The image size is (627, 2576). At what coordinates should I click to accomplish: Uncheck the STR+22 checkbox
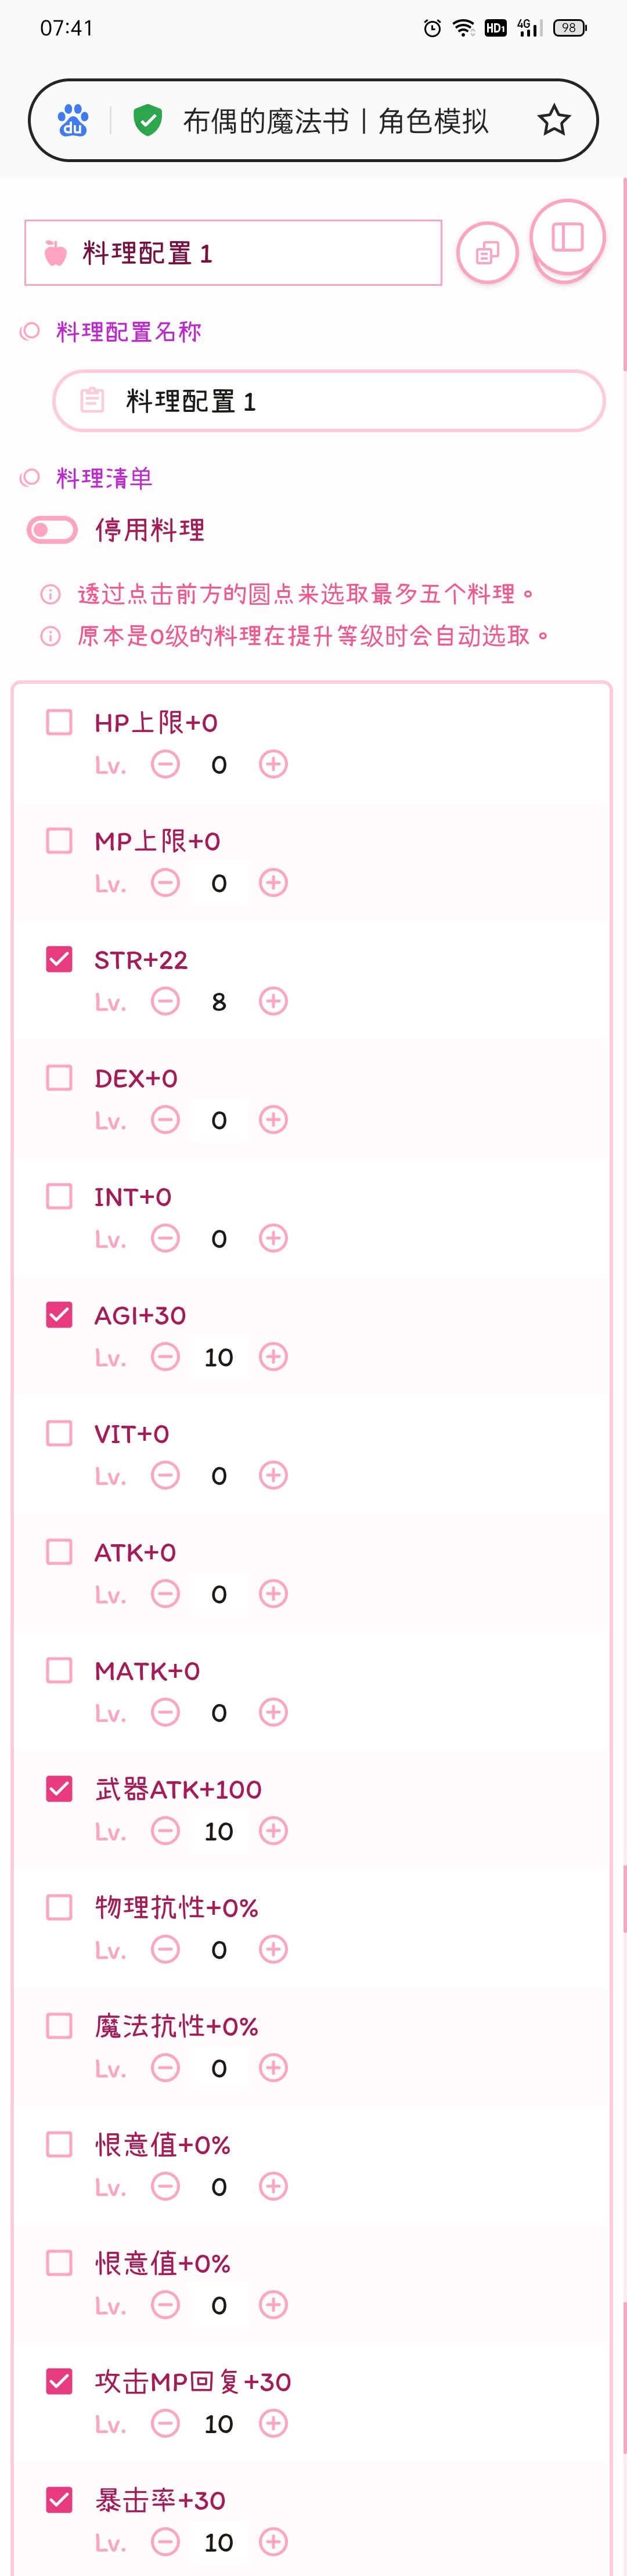tap(59, 959)
